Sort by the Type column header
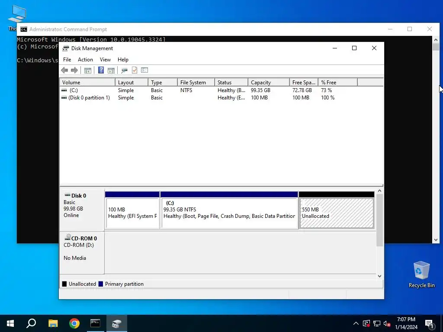The height and width of the screenshot is (332, 443). pos(163,83)
